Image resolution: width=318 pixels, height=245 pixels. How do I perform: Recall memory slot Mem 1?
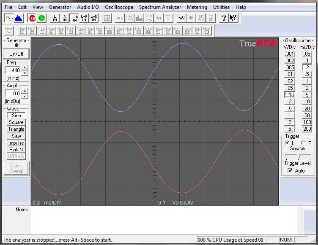[x=22, y=30]
